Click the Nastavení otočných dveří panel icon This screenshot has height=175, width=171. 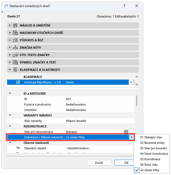[15, 33]
